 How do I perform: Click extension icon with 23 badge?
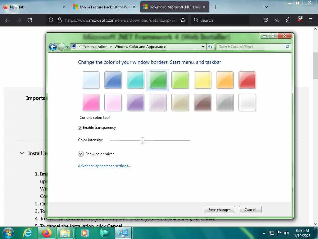click(300, 20)
